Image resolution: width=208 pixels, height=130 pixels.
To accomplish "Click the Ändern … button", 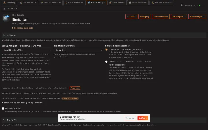I will 75,88.
